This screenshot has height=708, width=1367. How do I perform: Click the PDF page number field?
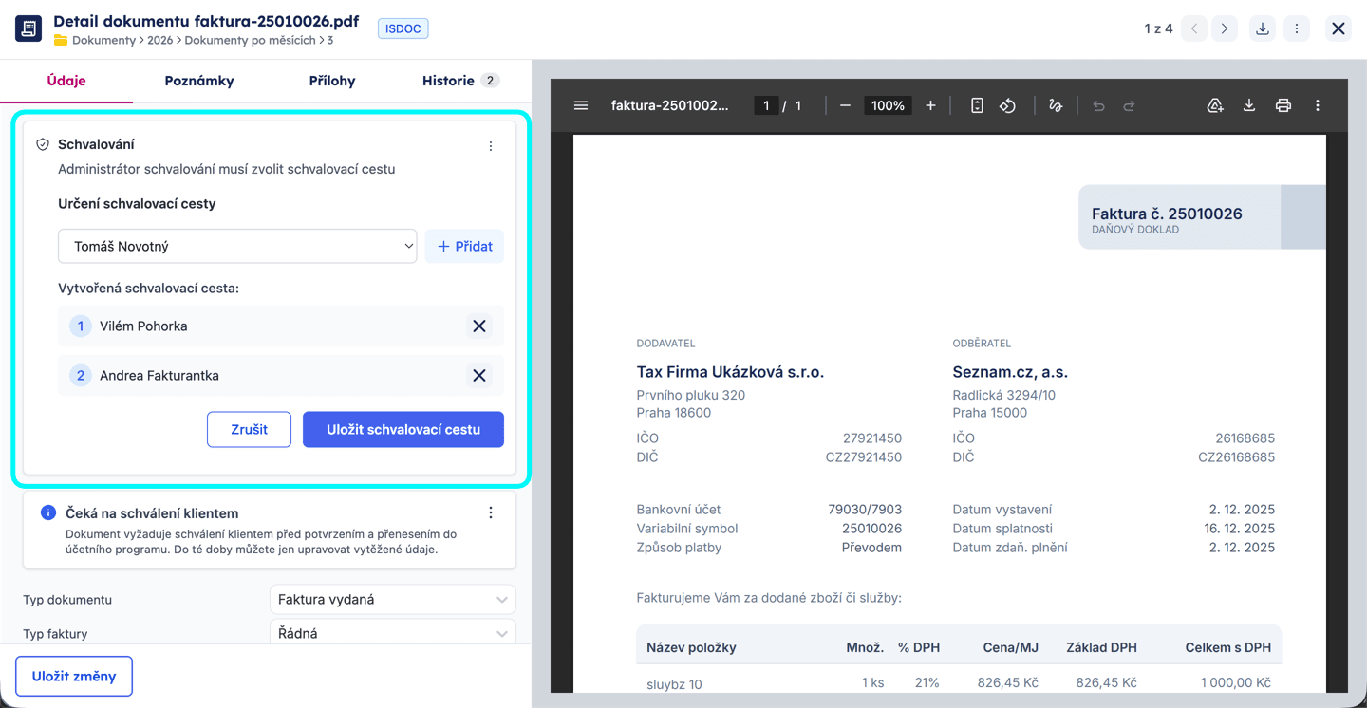click(x=766, y=105)
